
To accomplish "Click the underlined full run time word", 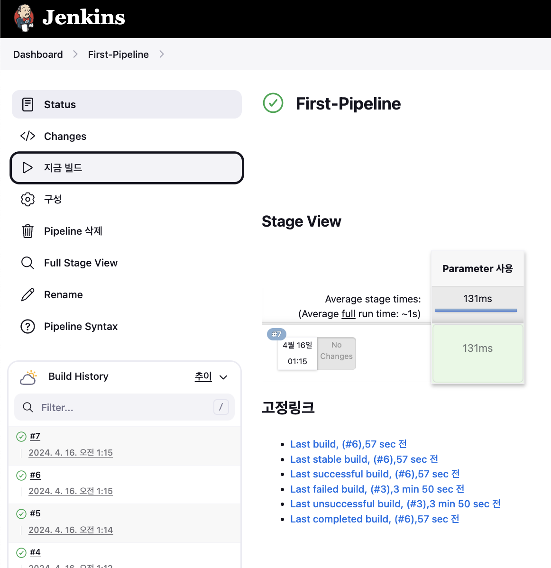I will pos(349,314).
